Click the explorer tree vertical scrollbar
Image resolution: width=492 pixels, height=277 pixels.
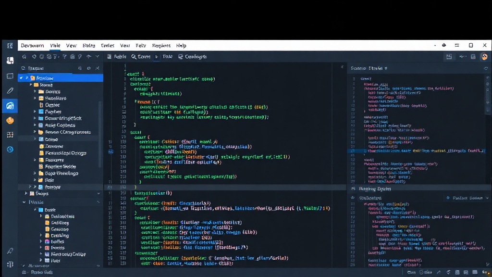[100, 135]
